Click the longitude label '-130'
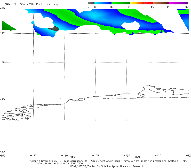Viewport: 191px width, 168px height. click(x=127, y=156)
